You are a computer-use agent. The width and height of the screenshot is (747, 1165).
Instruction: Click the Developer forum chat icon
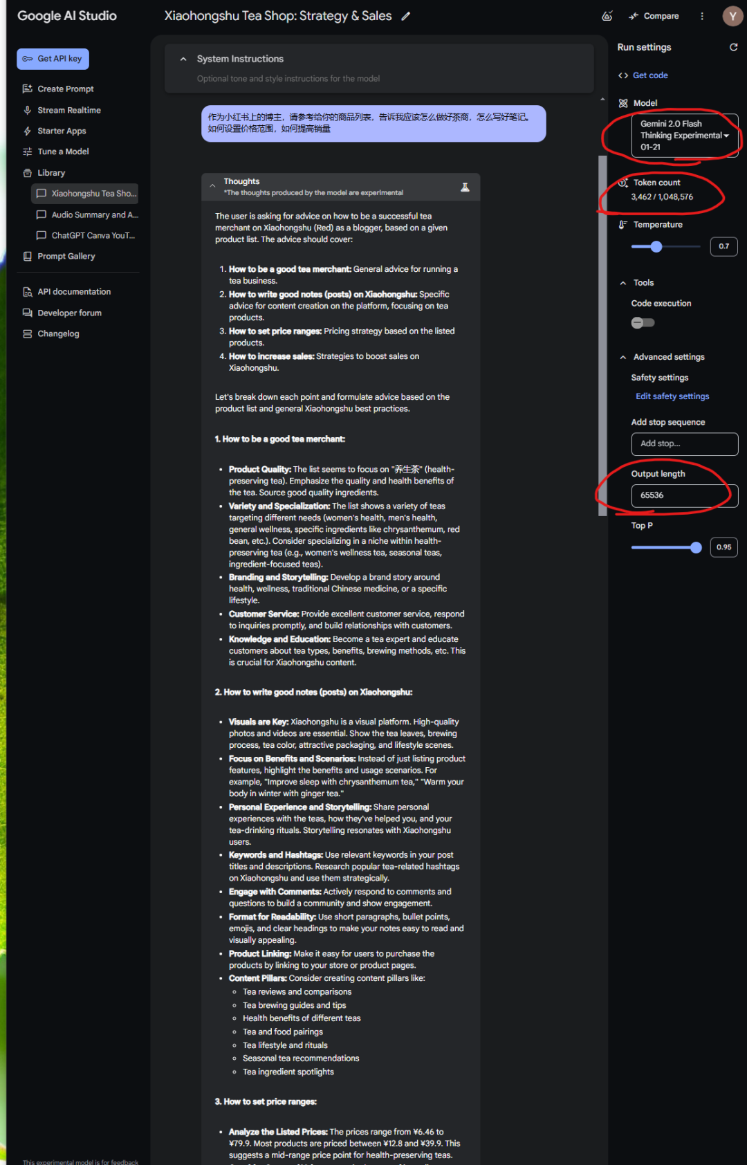pyautogui.click(x=28, y=313)
